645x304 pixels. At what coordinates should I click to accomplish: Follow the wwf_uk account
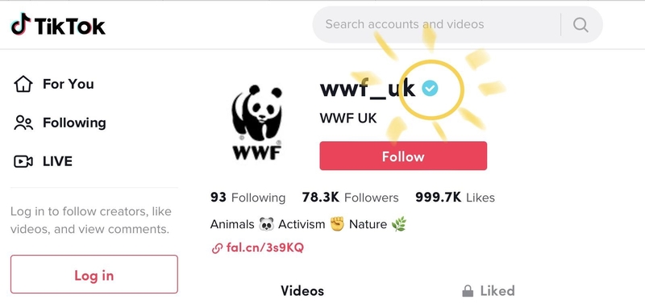click(403, 156)
